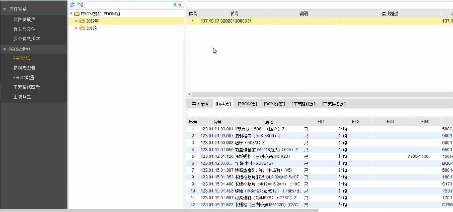Expand the 2018 folder node
Screen dimensions: 453x212
click(x=77, y=28)
